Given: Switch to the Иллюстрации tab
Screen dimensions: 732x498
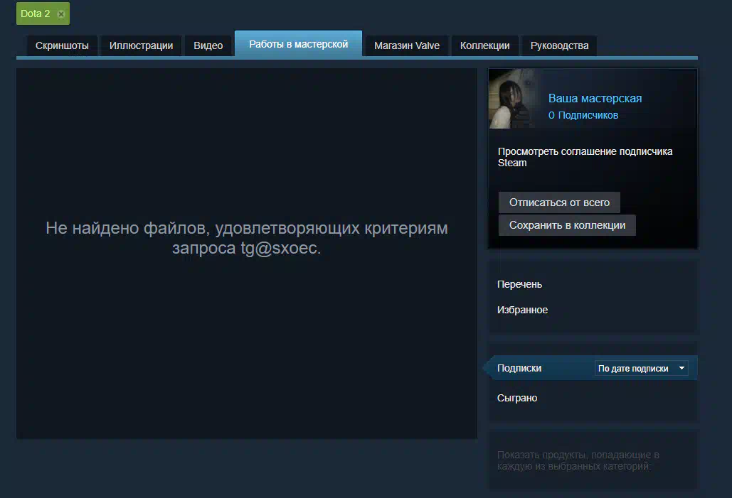Looking at the screenshot, I should [x=141, y=45].
